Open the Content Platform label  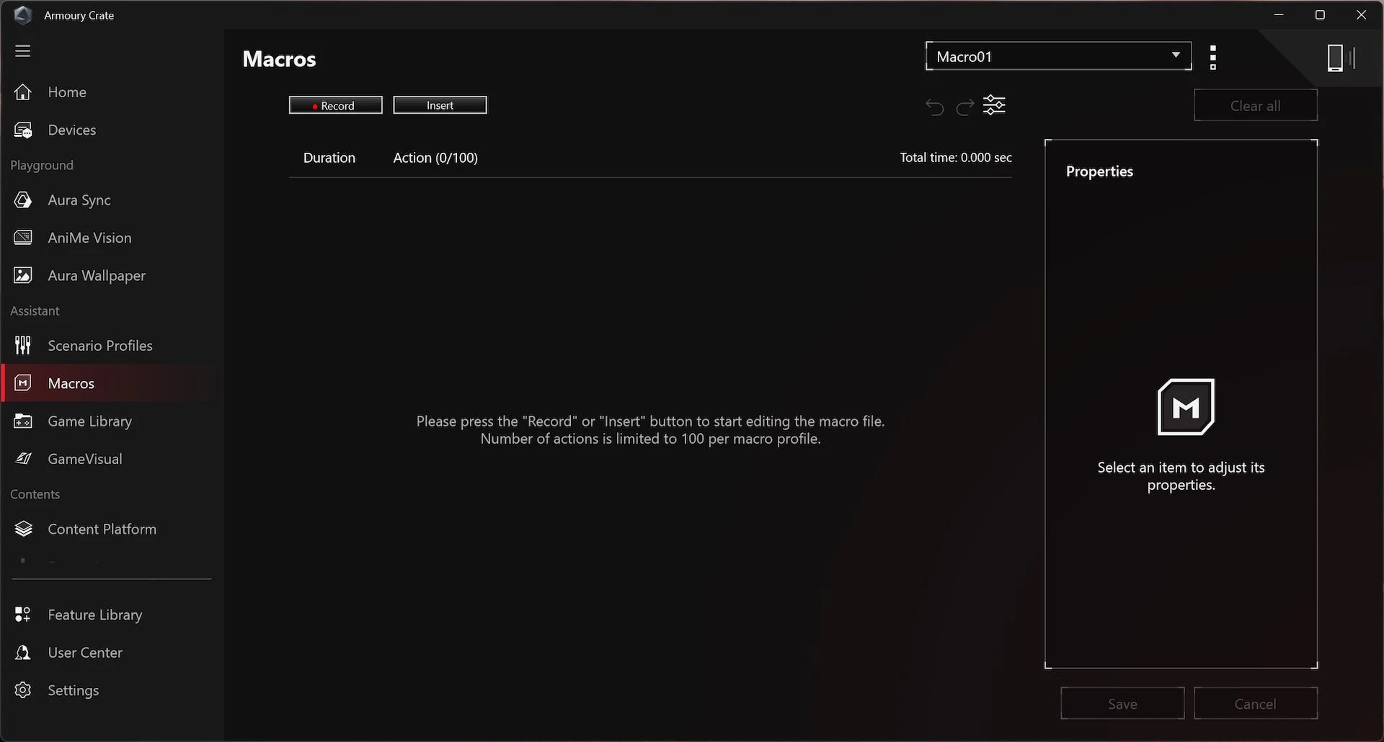coord(102,529)
